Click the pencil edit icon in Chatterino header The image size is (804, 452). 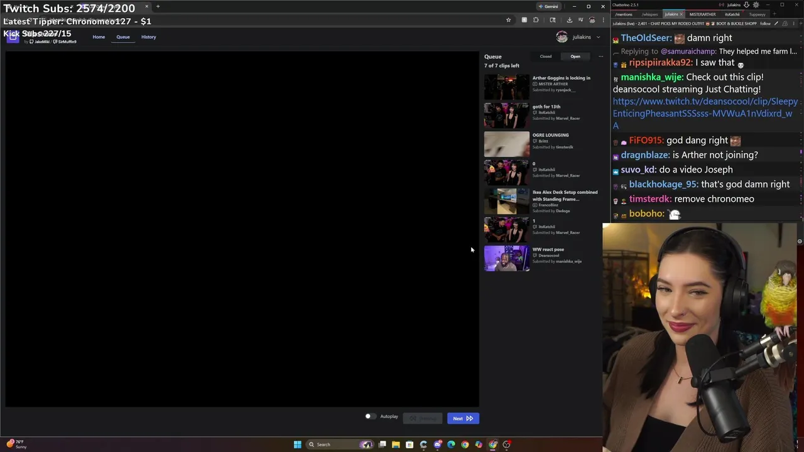tap(776, 23)
